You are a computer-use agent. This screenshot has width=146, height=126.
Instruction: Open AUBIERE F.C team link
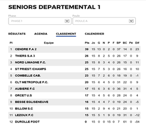point(25,89)
